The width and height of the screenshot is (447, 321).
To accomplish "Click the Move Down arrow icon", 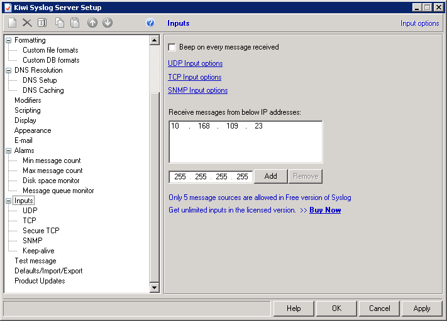I will 108,23.
